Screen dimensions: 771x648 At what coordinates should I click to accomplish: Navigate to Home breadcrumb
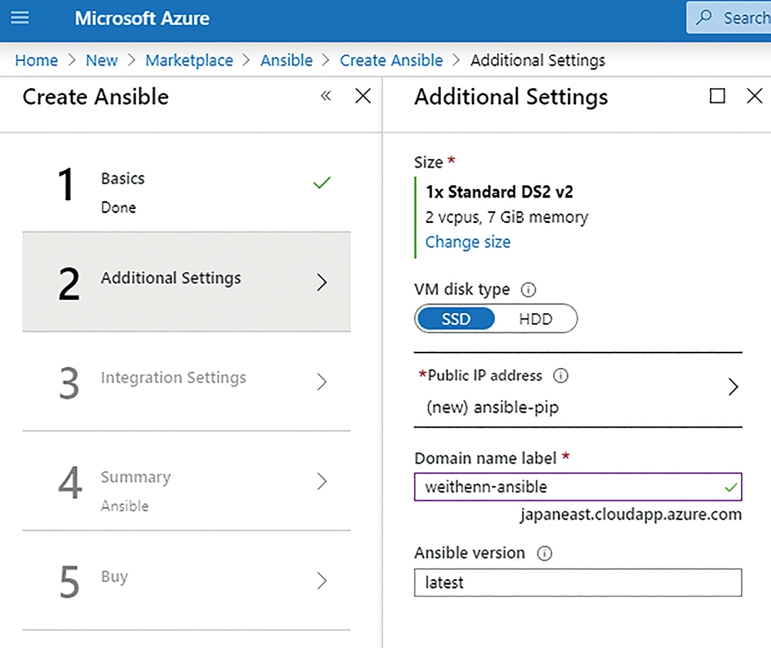tap(36, 60)
